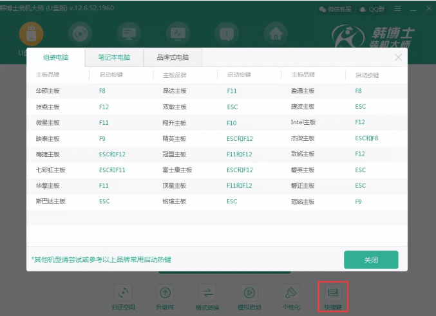
Task: Click the 捷波主板 row label
Action: [303, 106]
